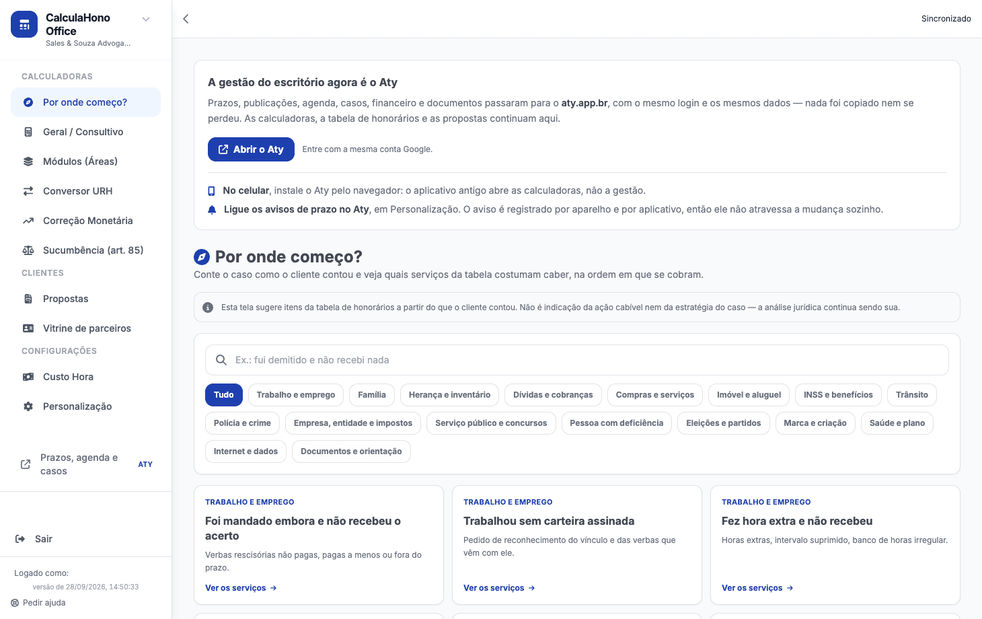Select the INSS e benefícios chip

coord(838,395)
